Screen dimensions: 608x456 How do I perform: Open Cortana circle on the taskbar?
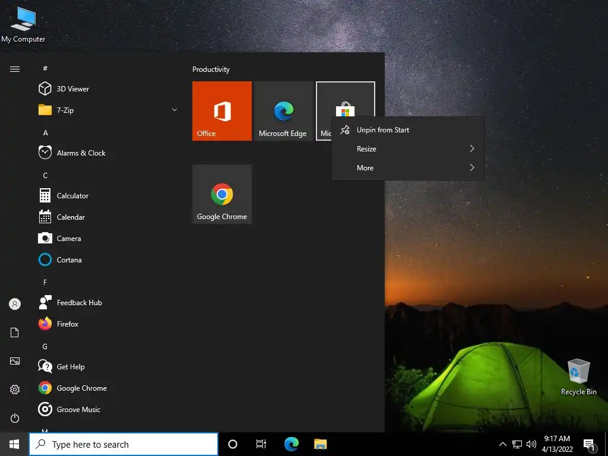coord(233,444)
